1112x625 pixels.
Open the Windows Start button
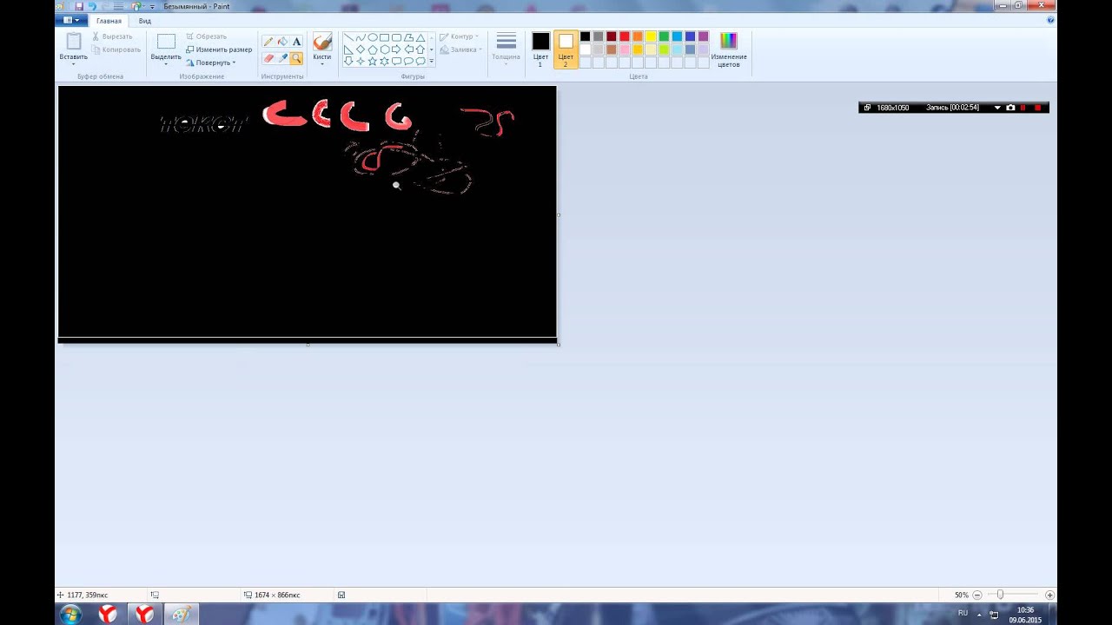coord(70,614)
